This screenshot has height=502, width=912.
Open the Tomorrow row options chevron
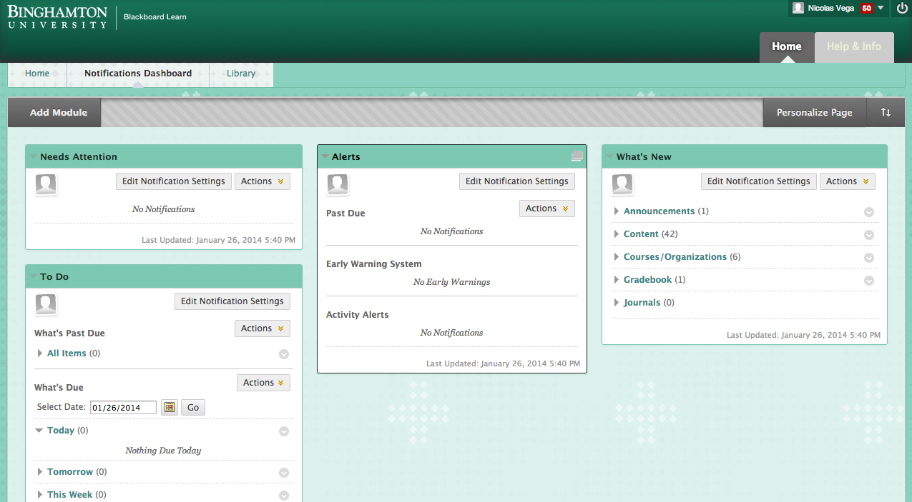[284, 473]
